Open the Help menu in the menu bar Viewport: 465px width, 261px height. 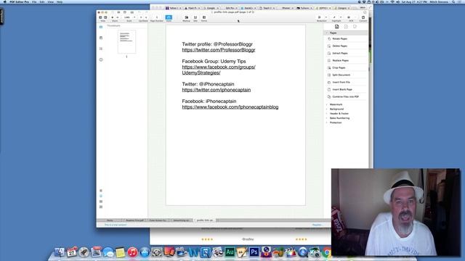(60, 1)
